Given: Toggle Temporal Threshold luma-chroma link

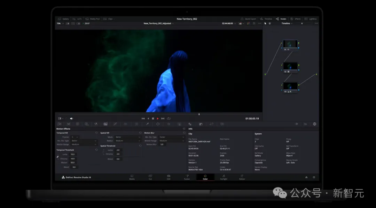Looking at the screenshot, I should (x=57, y=157).
